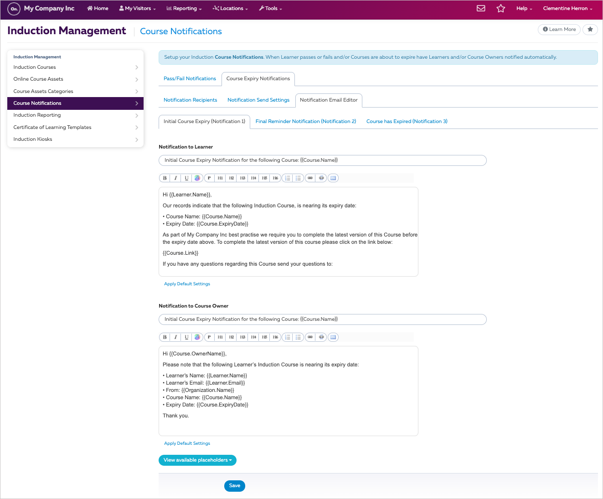Insert a hyperlink using the chain icon

310,178
